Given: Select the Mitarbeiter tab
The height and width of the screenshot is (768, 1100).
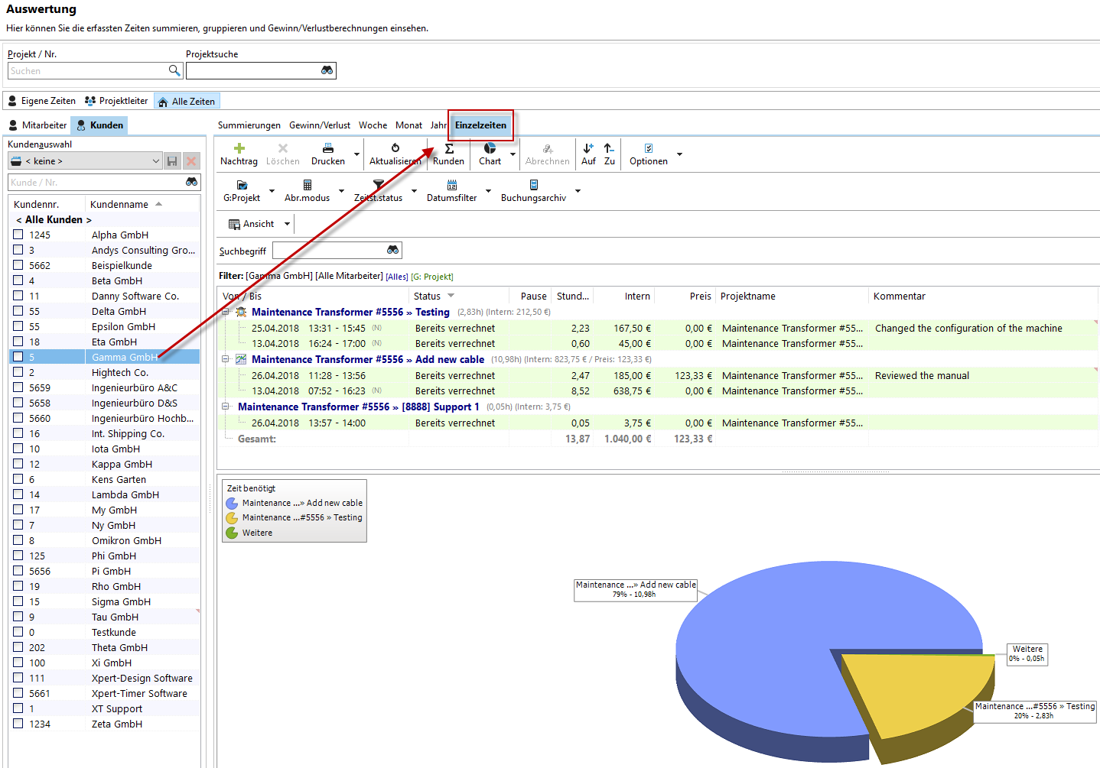Looking at the screenshot, I should point(37,125).
